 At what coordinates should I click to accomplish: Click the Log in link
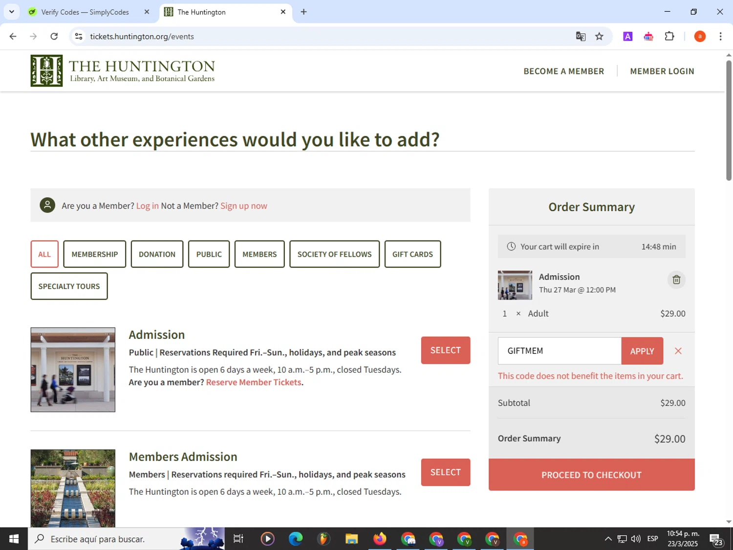pos(147,206)
